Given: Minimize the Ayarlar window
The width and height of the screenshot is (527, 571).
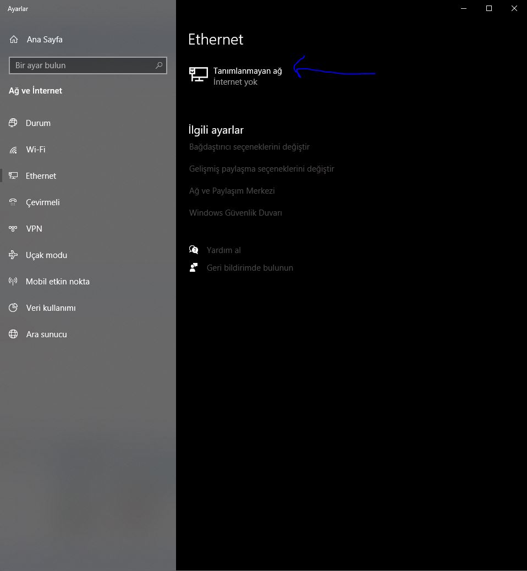Looking at the screenshot, I should [x=464, y=8].
